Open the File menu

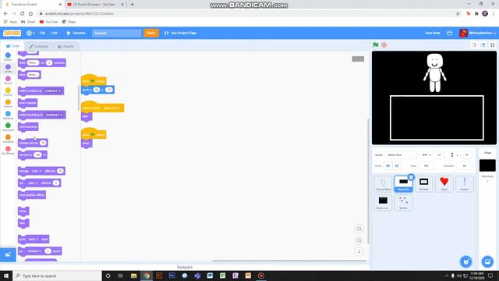42,33
